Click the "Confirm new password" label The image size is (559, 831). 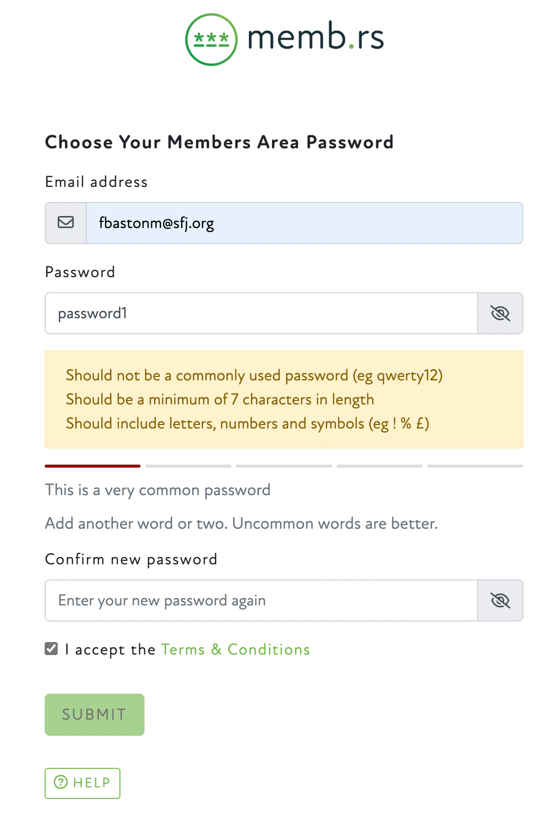[x=131, y=559]
